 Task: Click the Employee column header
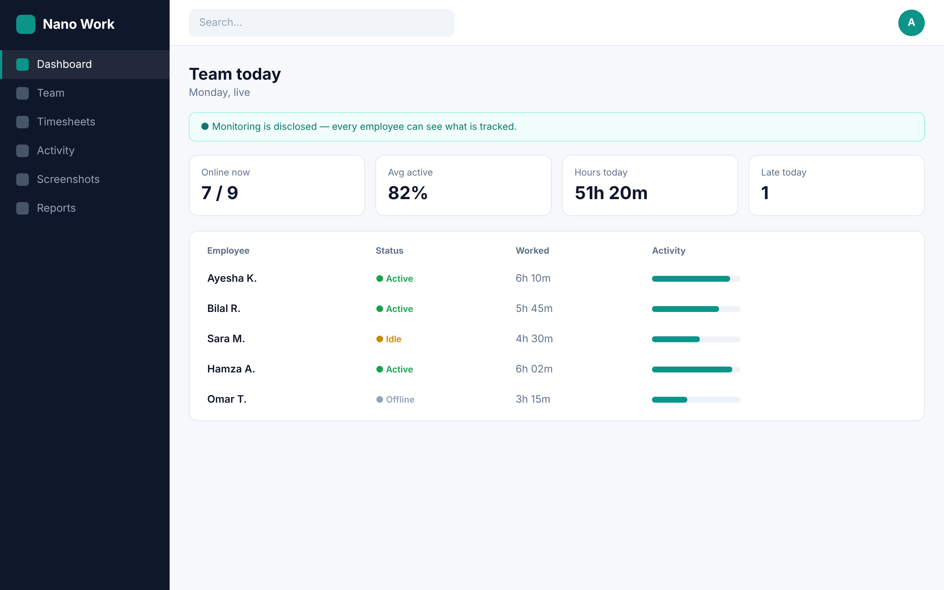pos(228,251)
